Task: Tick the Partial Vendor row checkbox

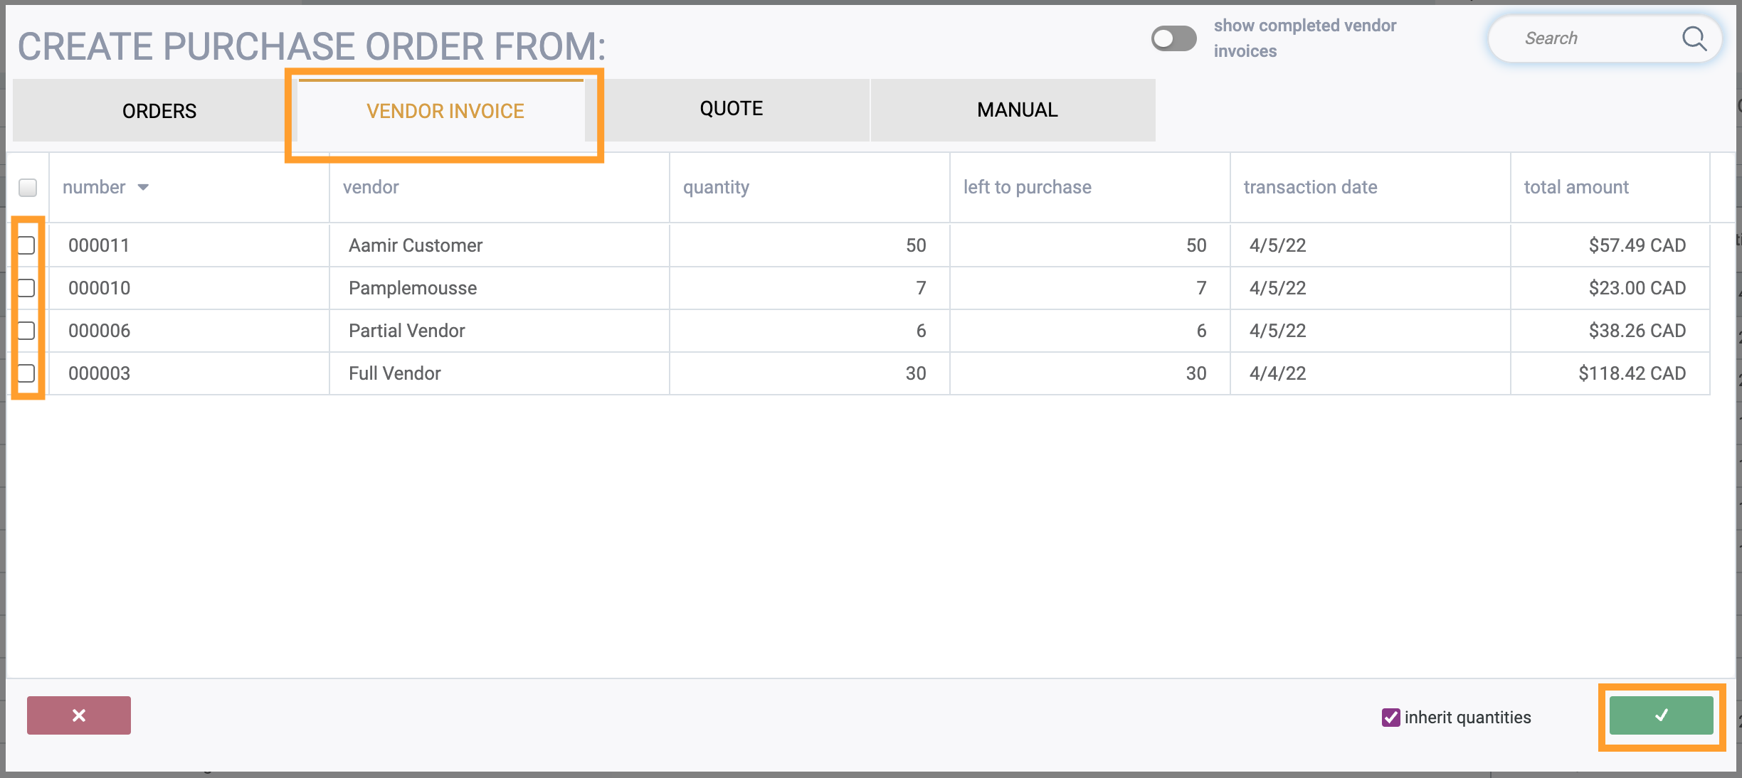Action: [x=27, y=331]
